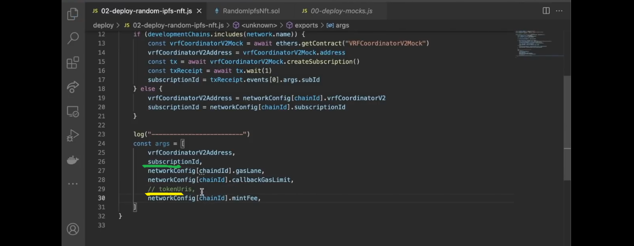Open the Docker view in activity bar
Viewport: 634px width, 246px height.
73,160
